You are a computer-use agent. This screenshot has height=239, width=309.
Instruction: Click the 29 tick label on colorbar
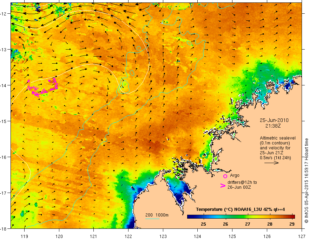pyautogui.click(x=292, y=224)
